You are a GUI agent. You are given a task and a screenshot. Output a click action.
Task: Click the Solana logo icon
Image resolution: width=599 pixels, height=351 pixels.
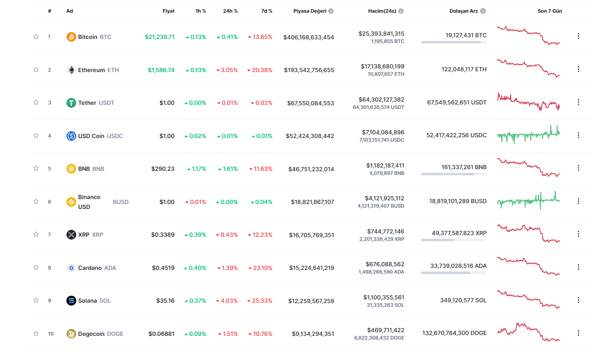pos(71,301)
